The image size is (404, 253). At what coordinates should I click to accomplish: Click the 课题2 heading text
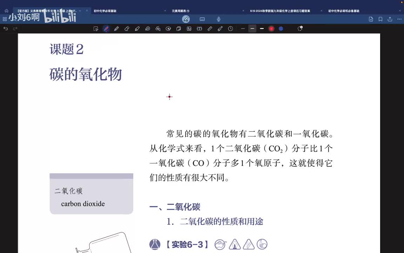[x=67, y=49]
